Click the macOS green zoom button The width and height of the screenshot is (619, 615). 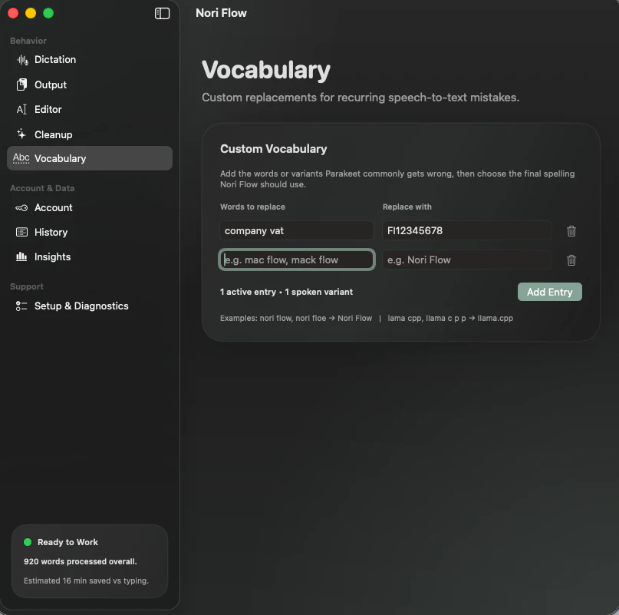pos(48,13)
